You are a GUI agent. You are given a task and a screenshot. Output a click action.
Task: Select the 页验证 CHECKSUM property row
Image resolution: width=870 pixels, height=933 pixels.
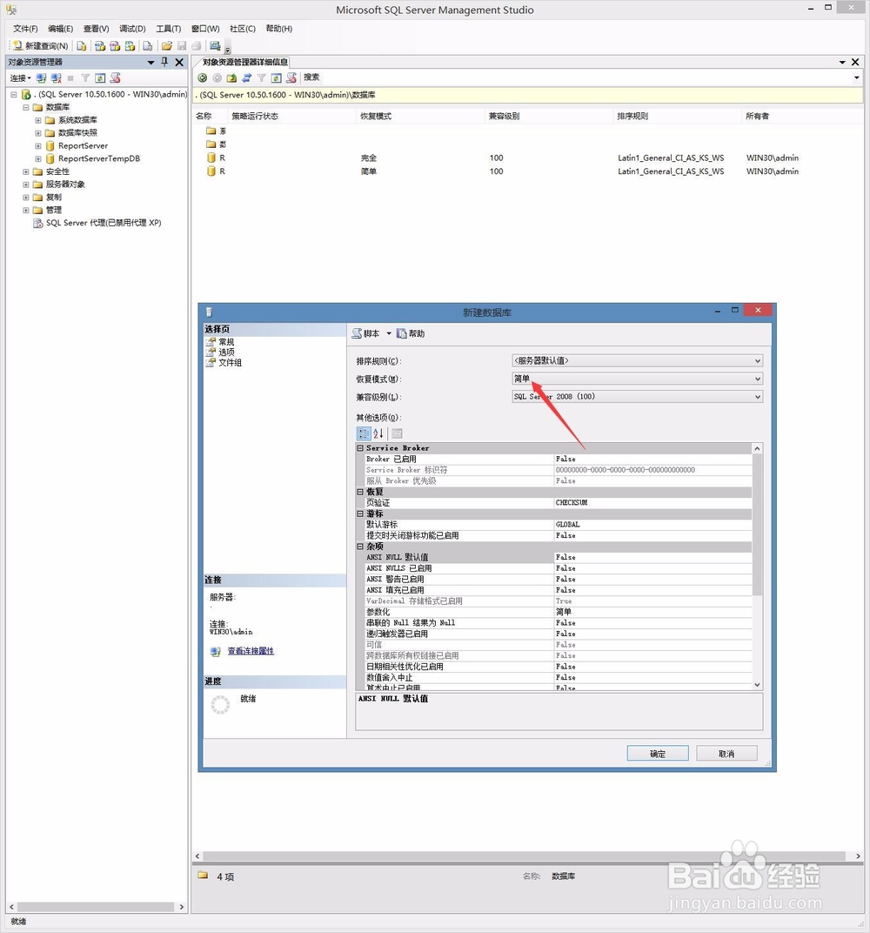pyautogui.click(x=558, y=503)
